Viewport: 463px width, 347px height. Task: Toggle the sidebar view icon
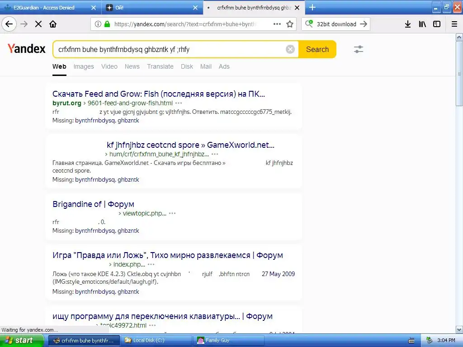tap(437, 24)
